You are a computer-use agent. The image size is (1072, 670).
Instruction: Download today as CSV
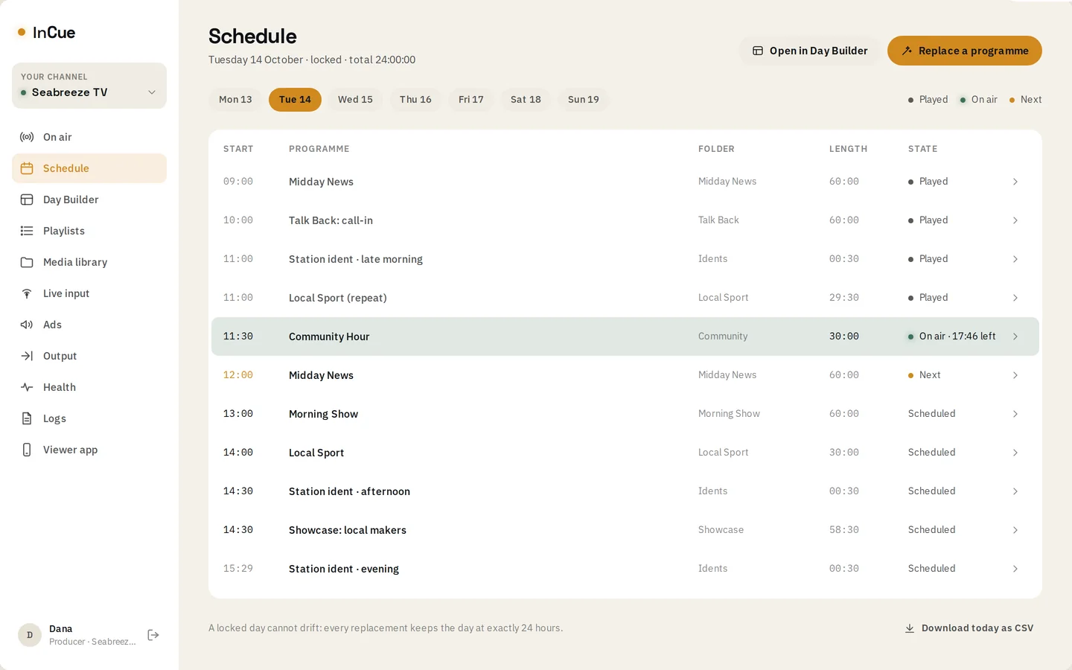tap(969, 628)
